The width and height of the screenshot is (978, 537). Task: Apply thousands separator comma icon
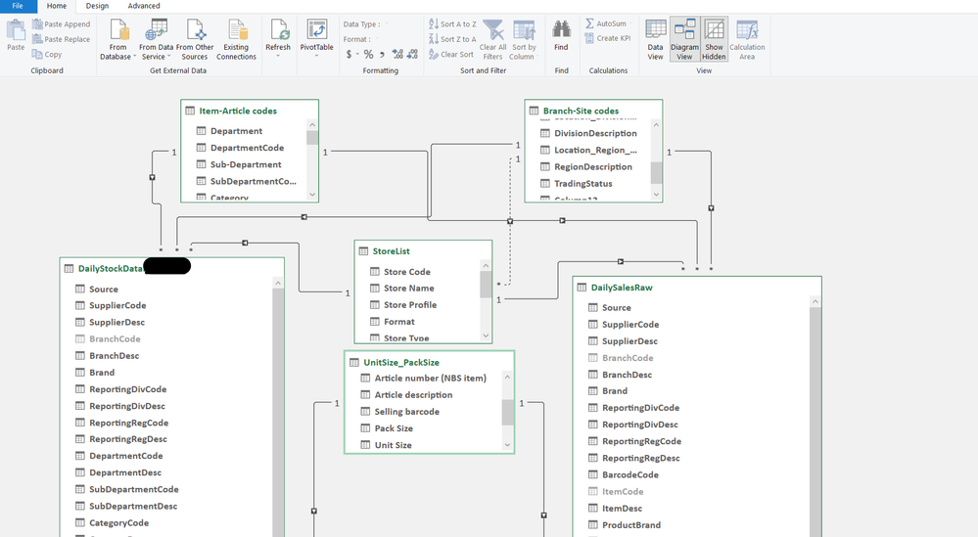[x=382, y=54]
